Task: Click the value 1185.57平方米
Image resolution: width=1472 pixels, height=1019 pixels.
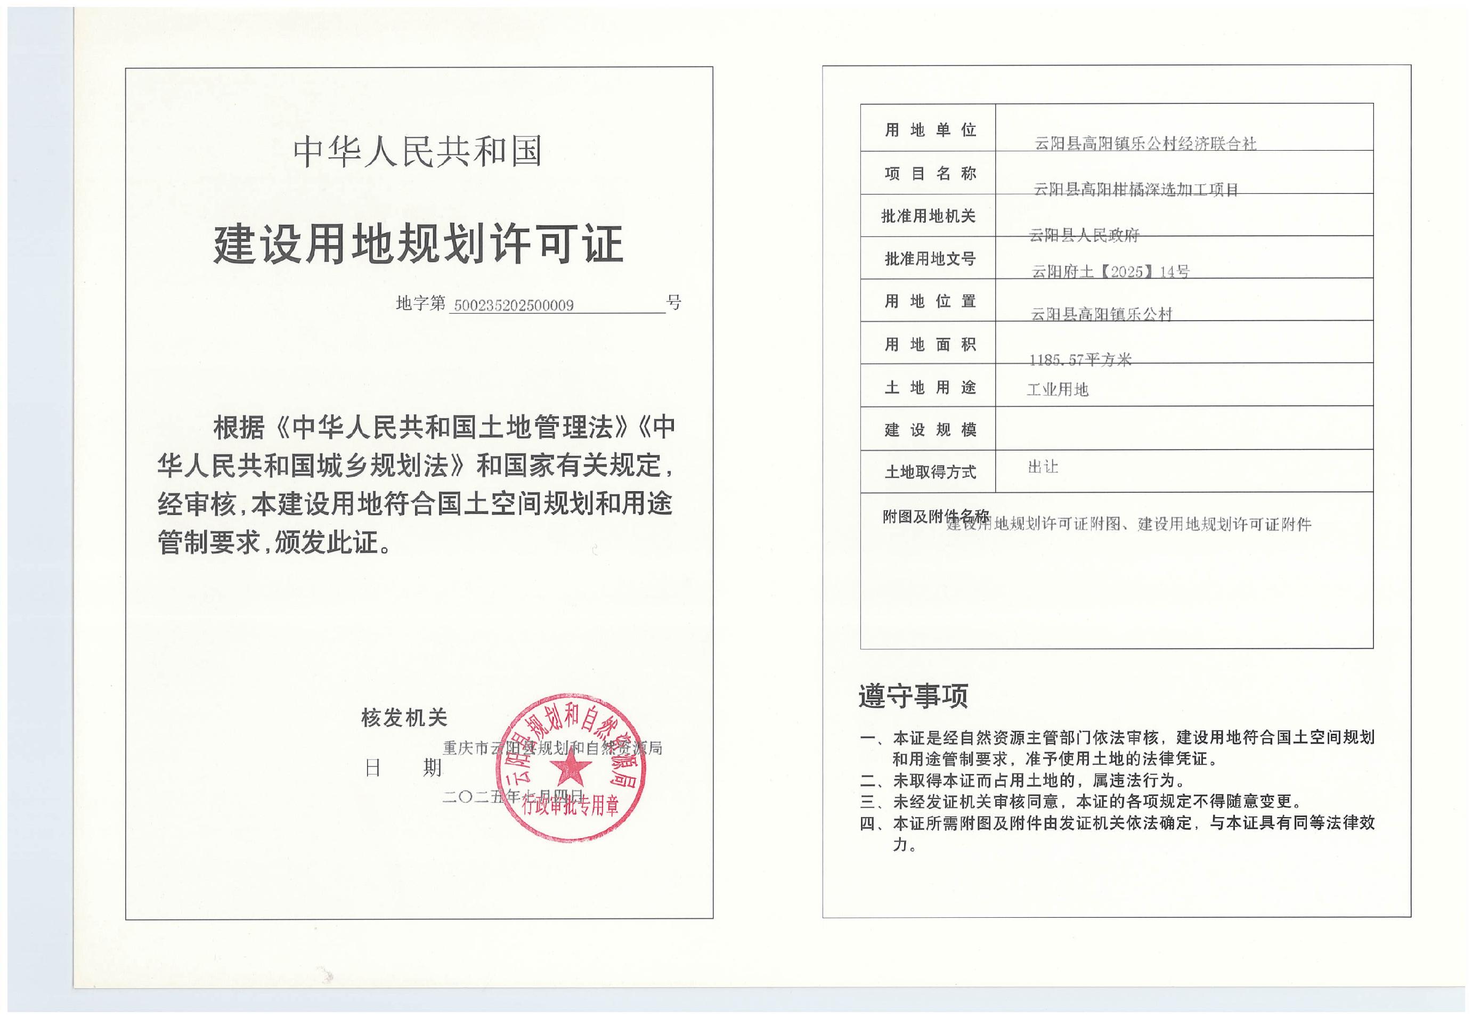Action: [x=1080, y=360]
